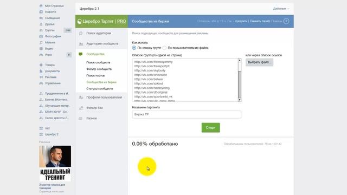This screenshot has width=347, height=195.
Task: Click the Товары goods icon
Action: point(41,65)
